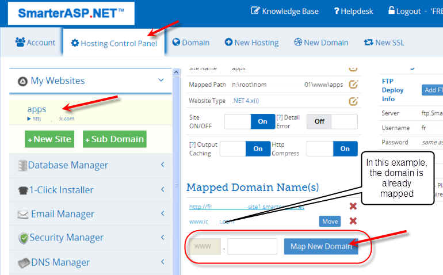Click the Output Caching [?] help marker
The height and width of the screenshot is (275, 443).
coord(192,144)
